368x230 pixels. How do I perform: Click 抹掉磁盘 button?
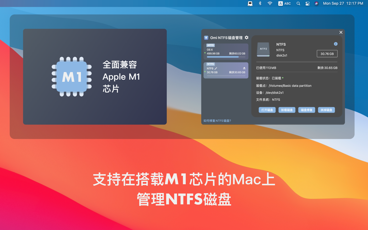326,110
